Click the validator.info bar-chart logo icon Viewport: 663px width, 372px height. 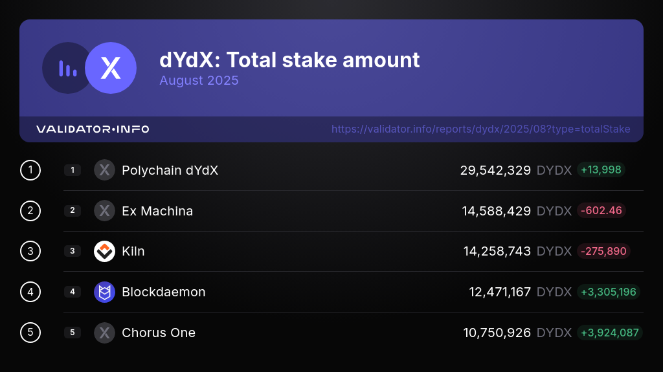tap(67, 68)
